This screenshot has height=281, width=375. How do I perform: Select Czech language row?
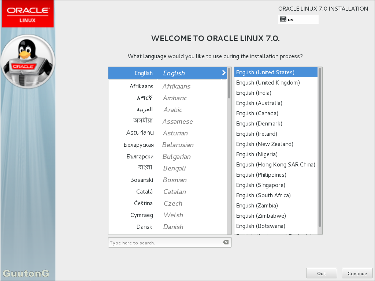coord(167,203)
